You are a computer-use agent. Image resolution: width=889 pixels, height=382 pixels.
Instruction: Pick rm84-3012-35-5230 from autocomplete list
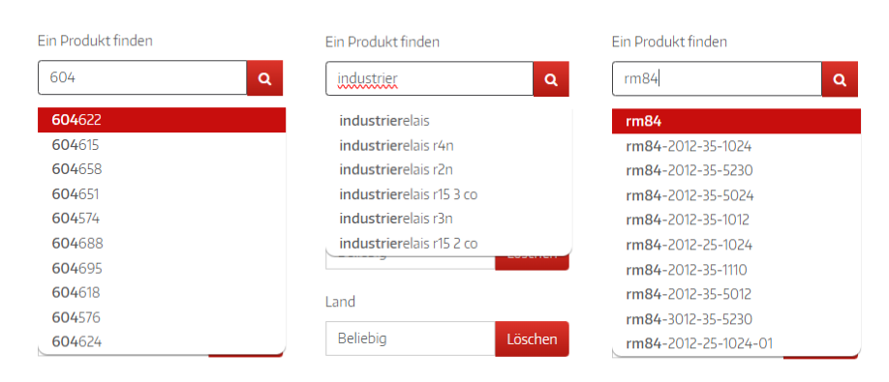pyautogui.click(x=737, y=318)
